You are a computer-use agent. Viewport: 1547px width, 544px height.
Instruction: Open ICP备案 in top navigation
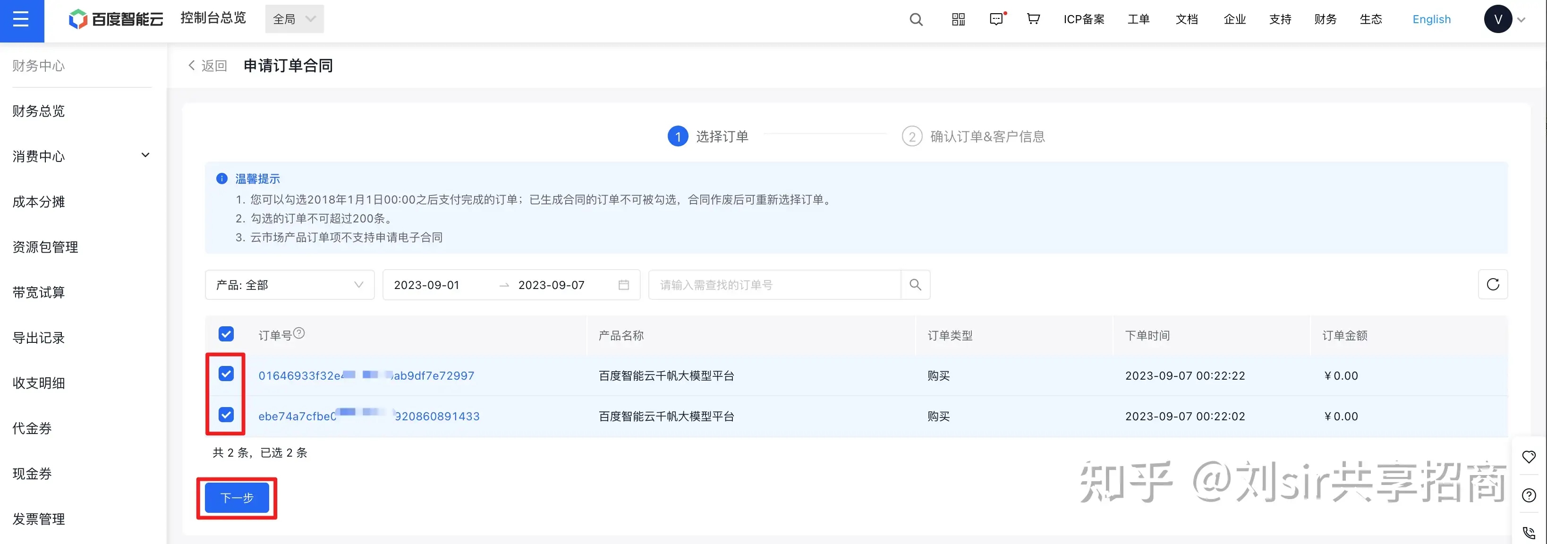pyautogui.click(x=1083, y=19)
